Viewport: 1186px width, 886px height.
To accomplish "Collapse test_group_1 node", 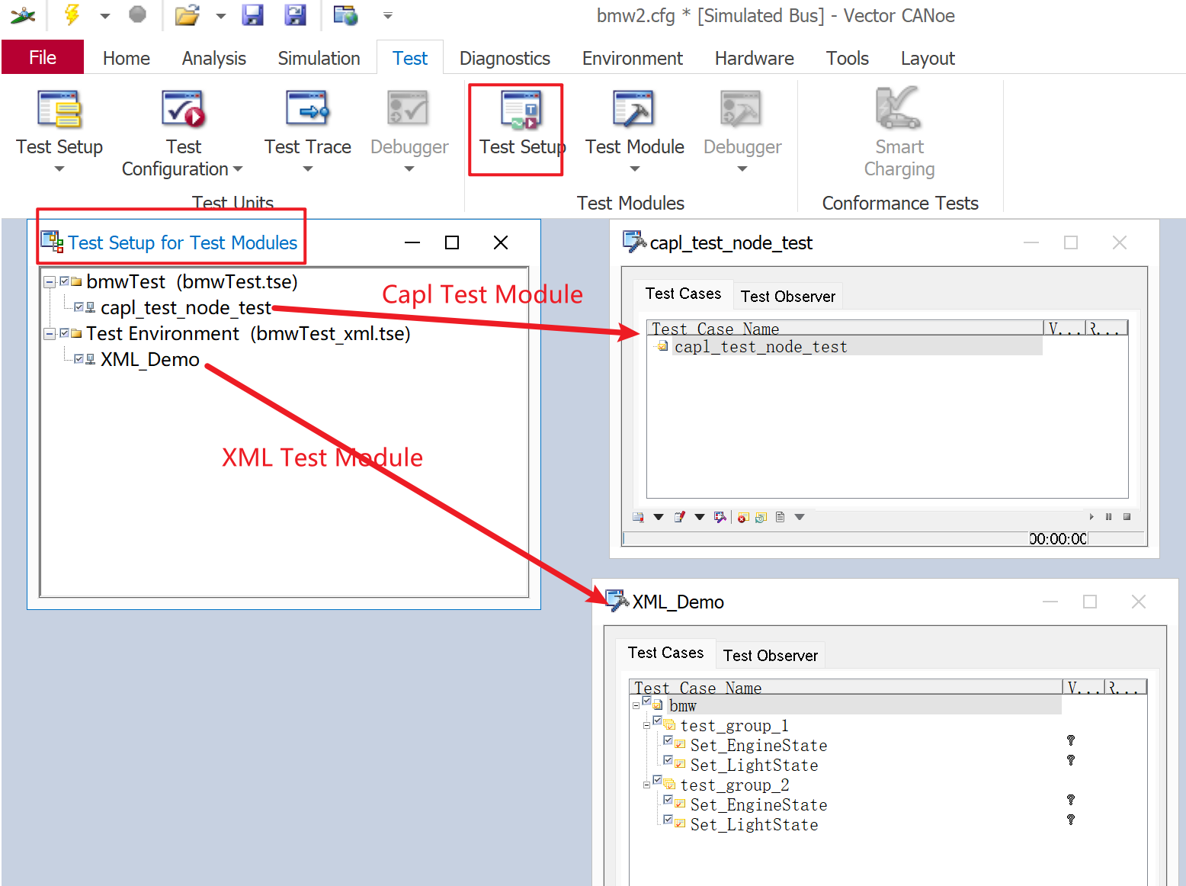I will [646, 726].
